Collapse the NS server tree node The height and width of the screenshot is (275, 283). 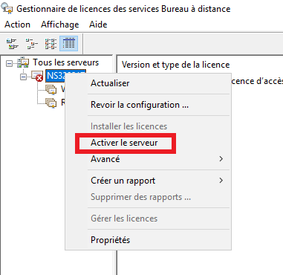[23, 77]
